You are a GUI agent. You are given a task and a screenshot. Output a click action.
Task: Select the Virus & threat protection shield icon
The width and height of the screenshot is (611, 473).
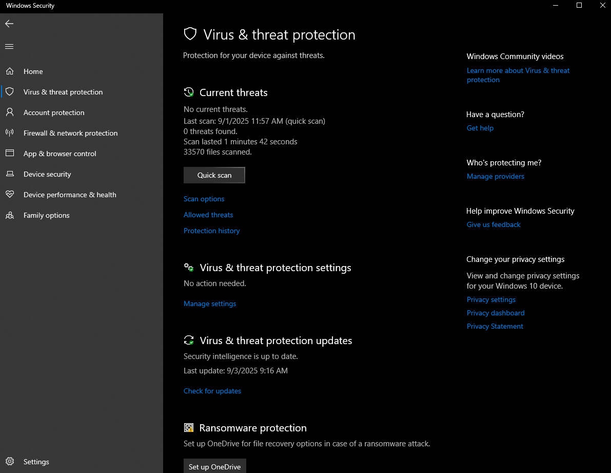tap(10, 92)
